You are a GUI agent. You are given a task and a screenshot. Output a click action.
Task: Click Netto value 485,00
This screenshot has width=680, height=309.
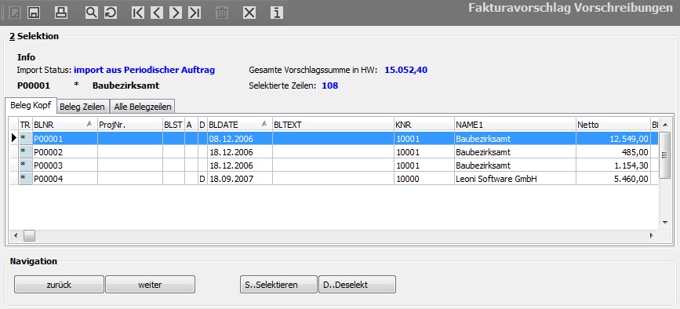coord(613,152)
